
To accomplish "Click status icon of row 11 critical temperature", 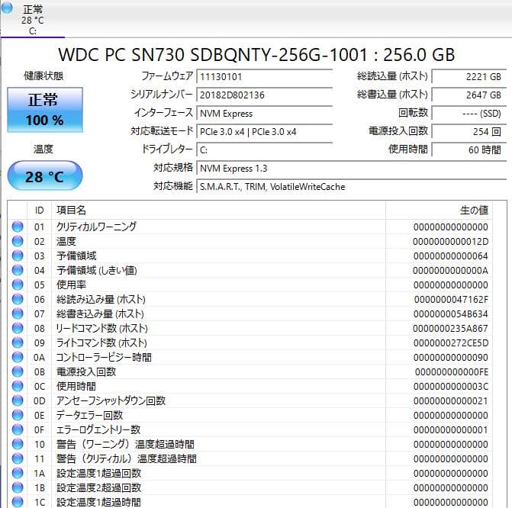I will click(x=18, y=458).
